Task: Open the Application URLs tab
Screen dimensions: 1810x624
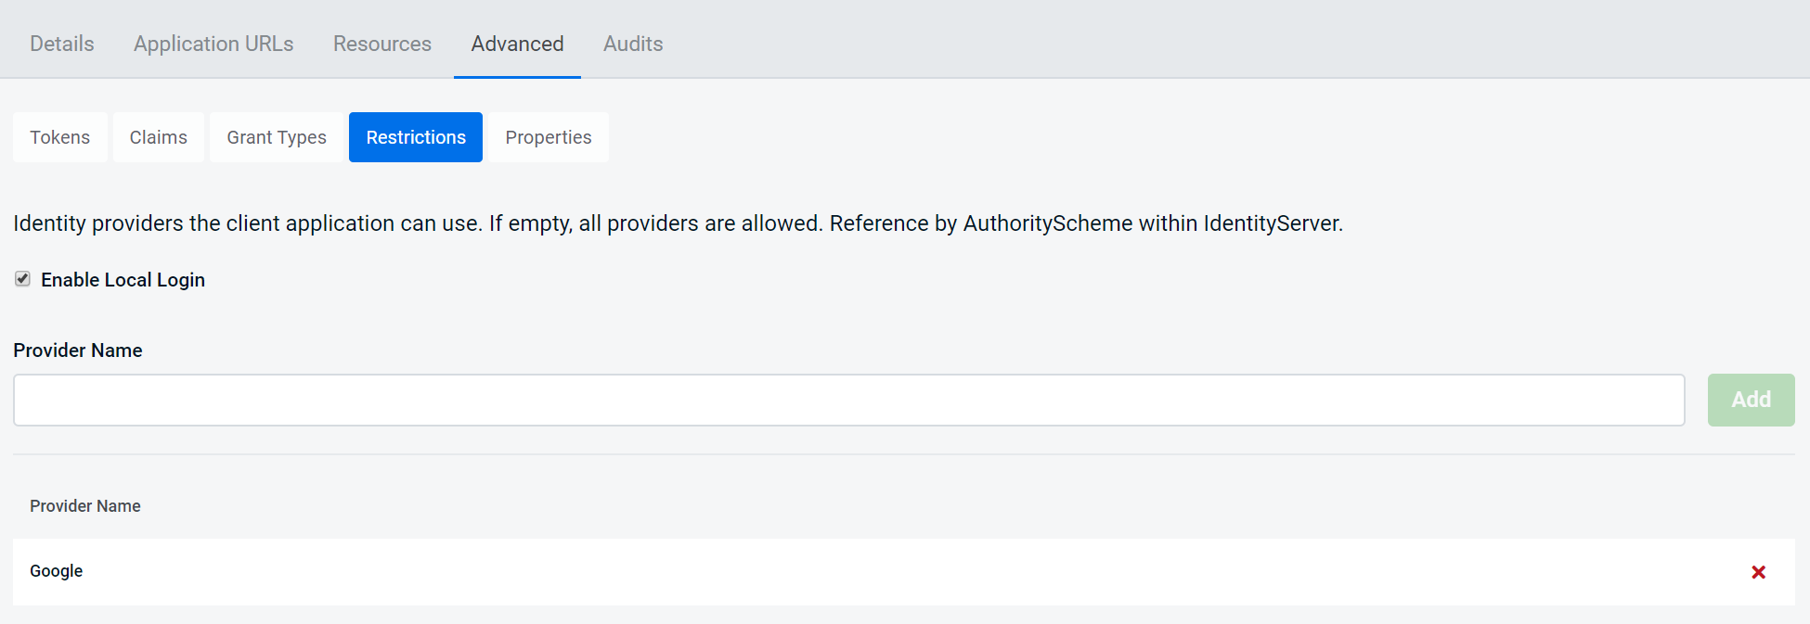Action: 213,44
